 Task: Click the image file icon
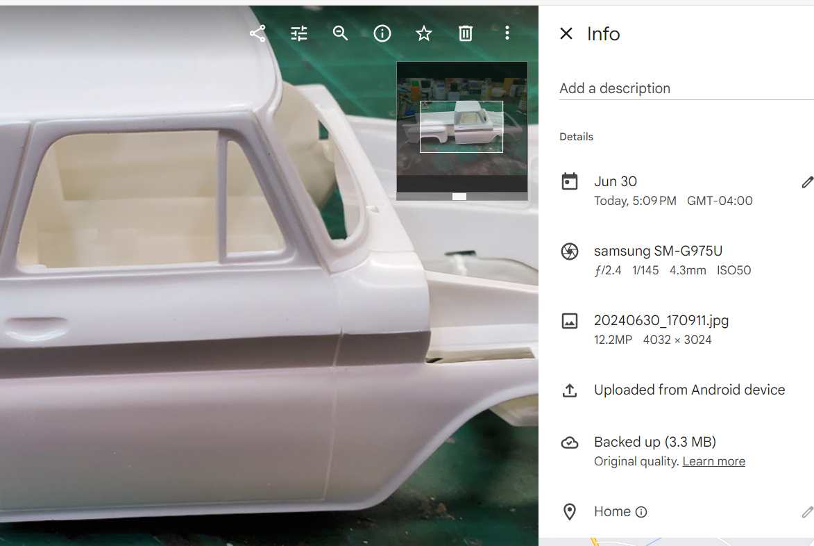point(570,321)
